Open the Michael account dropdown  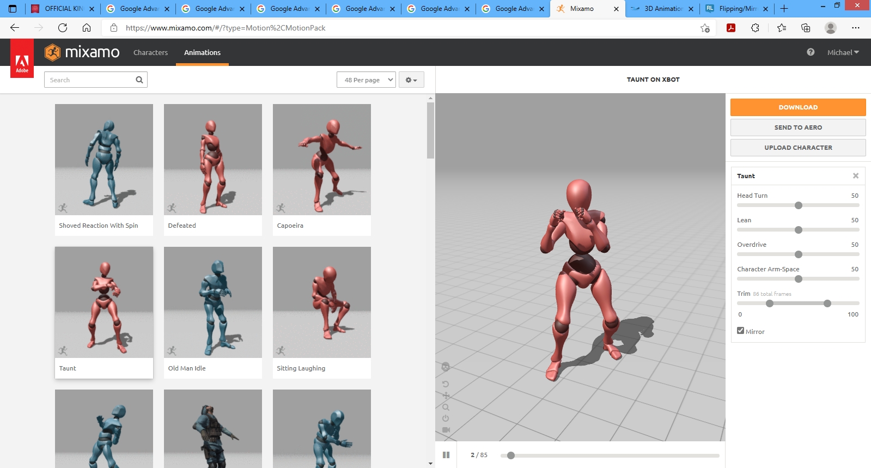(x=843, y=52)
